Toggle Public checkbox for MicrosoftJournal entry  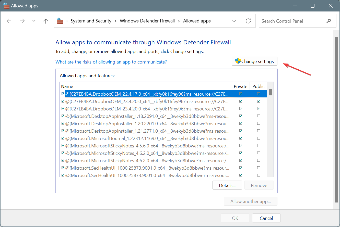coord(259,138)
